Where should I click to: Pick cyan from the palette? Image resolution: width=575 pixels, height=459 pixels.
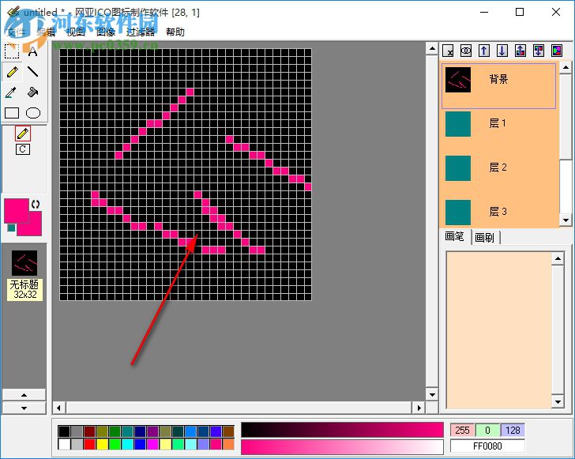(128, 444)
